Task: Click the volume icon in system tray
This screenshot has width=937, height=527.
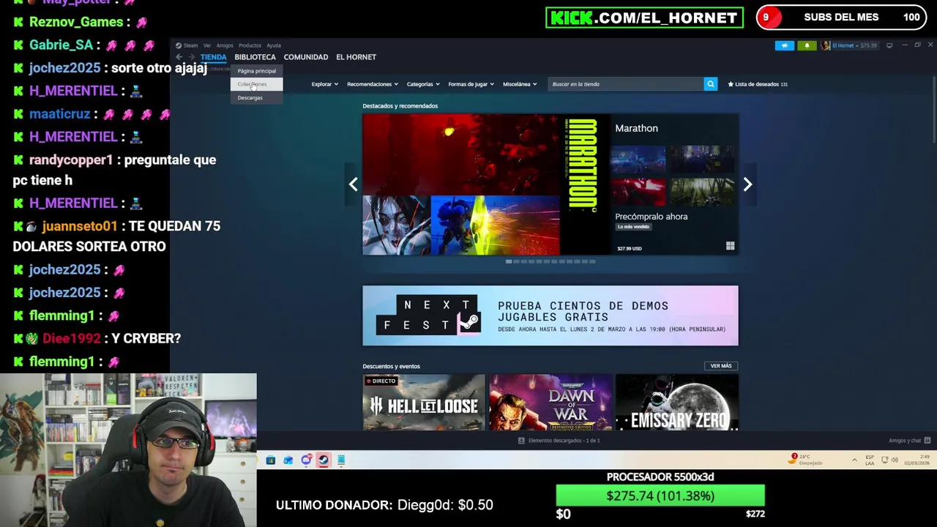Action: (895, 460)
